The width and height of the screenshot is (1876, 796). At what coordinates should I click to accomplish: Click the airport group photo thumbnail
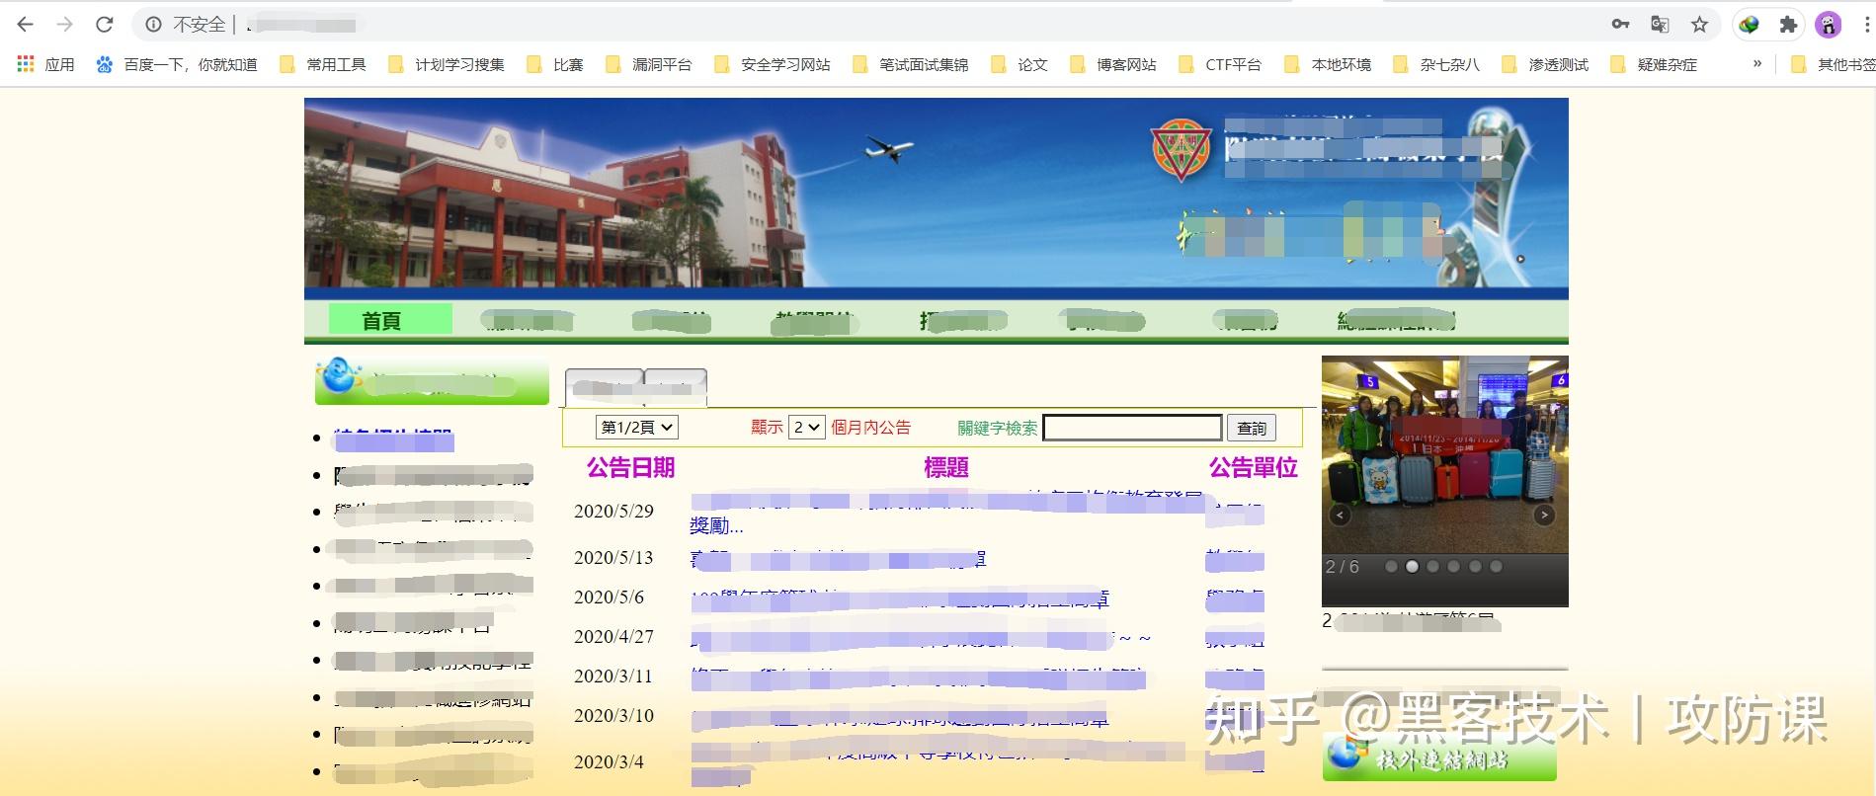coord(1445,454)
